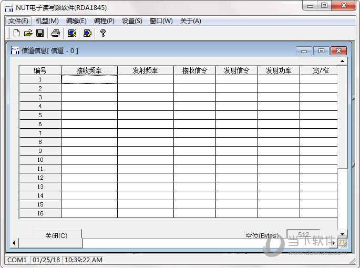The image size is (360, 268).
Task: Save using the floppy disk icon
Action: (40, 33)
